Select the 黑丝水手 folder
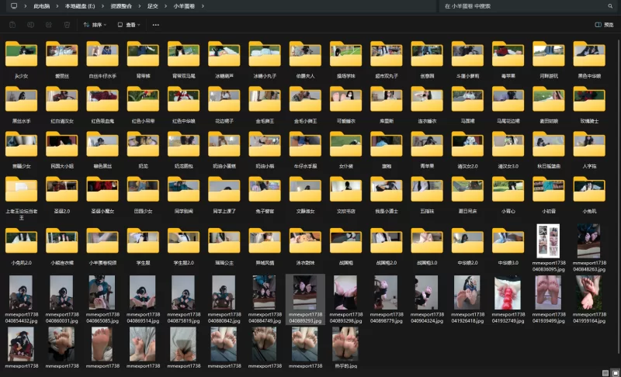The height and width of the screenshot is (377, 621). point(22,105)
